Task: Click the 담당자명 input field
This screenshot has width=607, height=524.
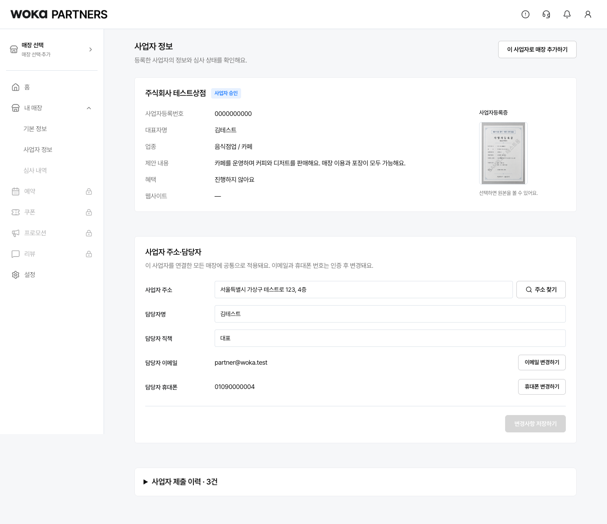Action: tap(390, 314)
